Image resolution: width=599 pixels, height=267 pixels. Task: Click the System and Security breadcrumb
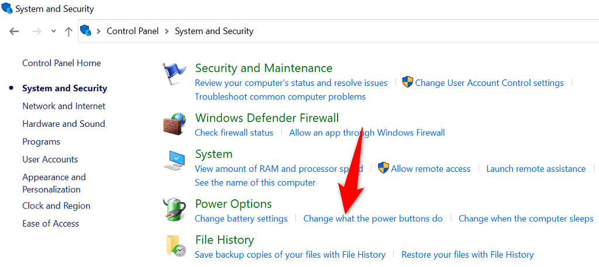pos(214,31)
